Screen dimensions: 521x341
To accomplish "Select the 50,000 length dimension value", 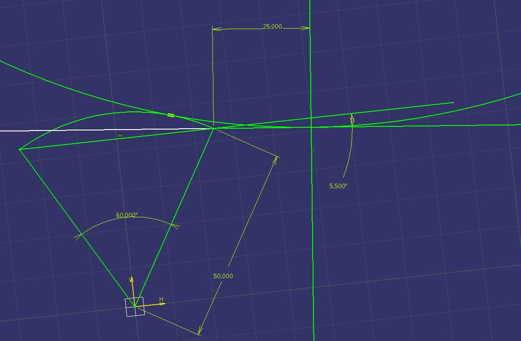I will pyautogui.click(x=223, y=276).
